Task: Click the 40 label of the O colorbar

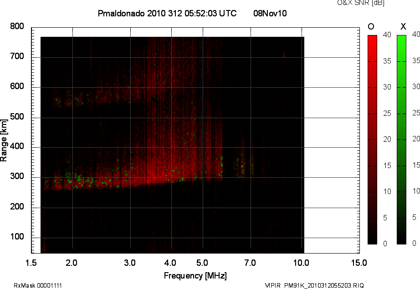Action: click(387, 35)
